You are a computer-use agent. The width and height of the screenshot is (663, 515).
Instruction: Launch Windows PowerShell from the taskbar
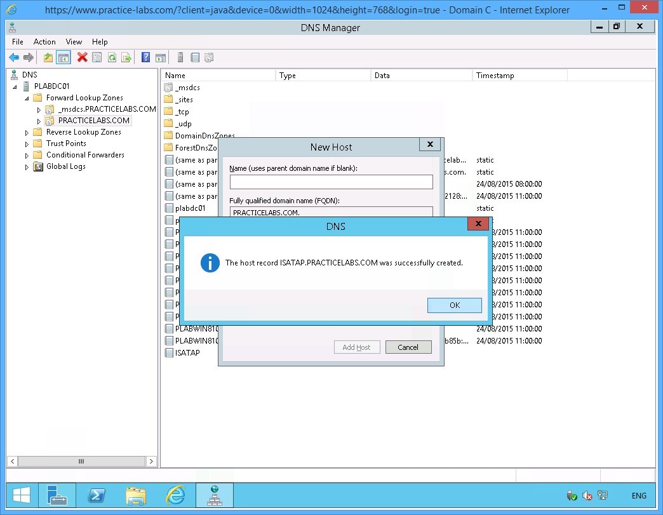97,496
